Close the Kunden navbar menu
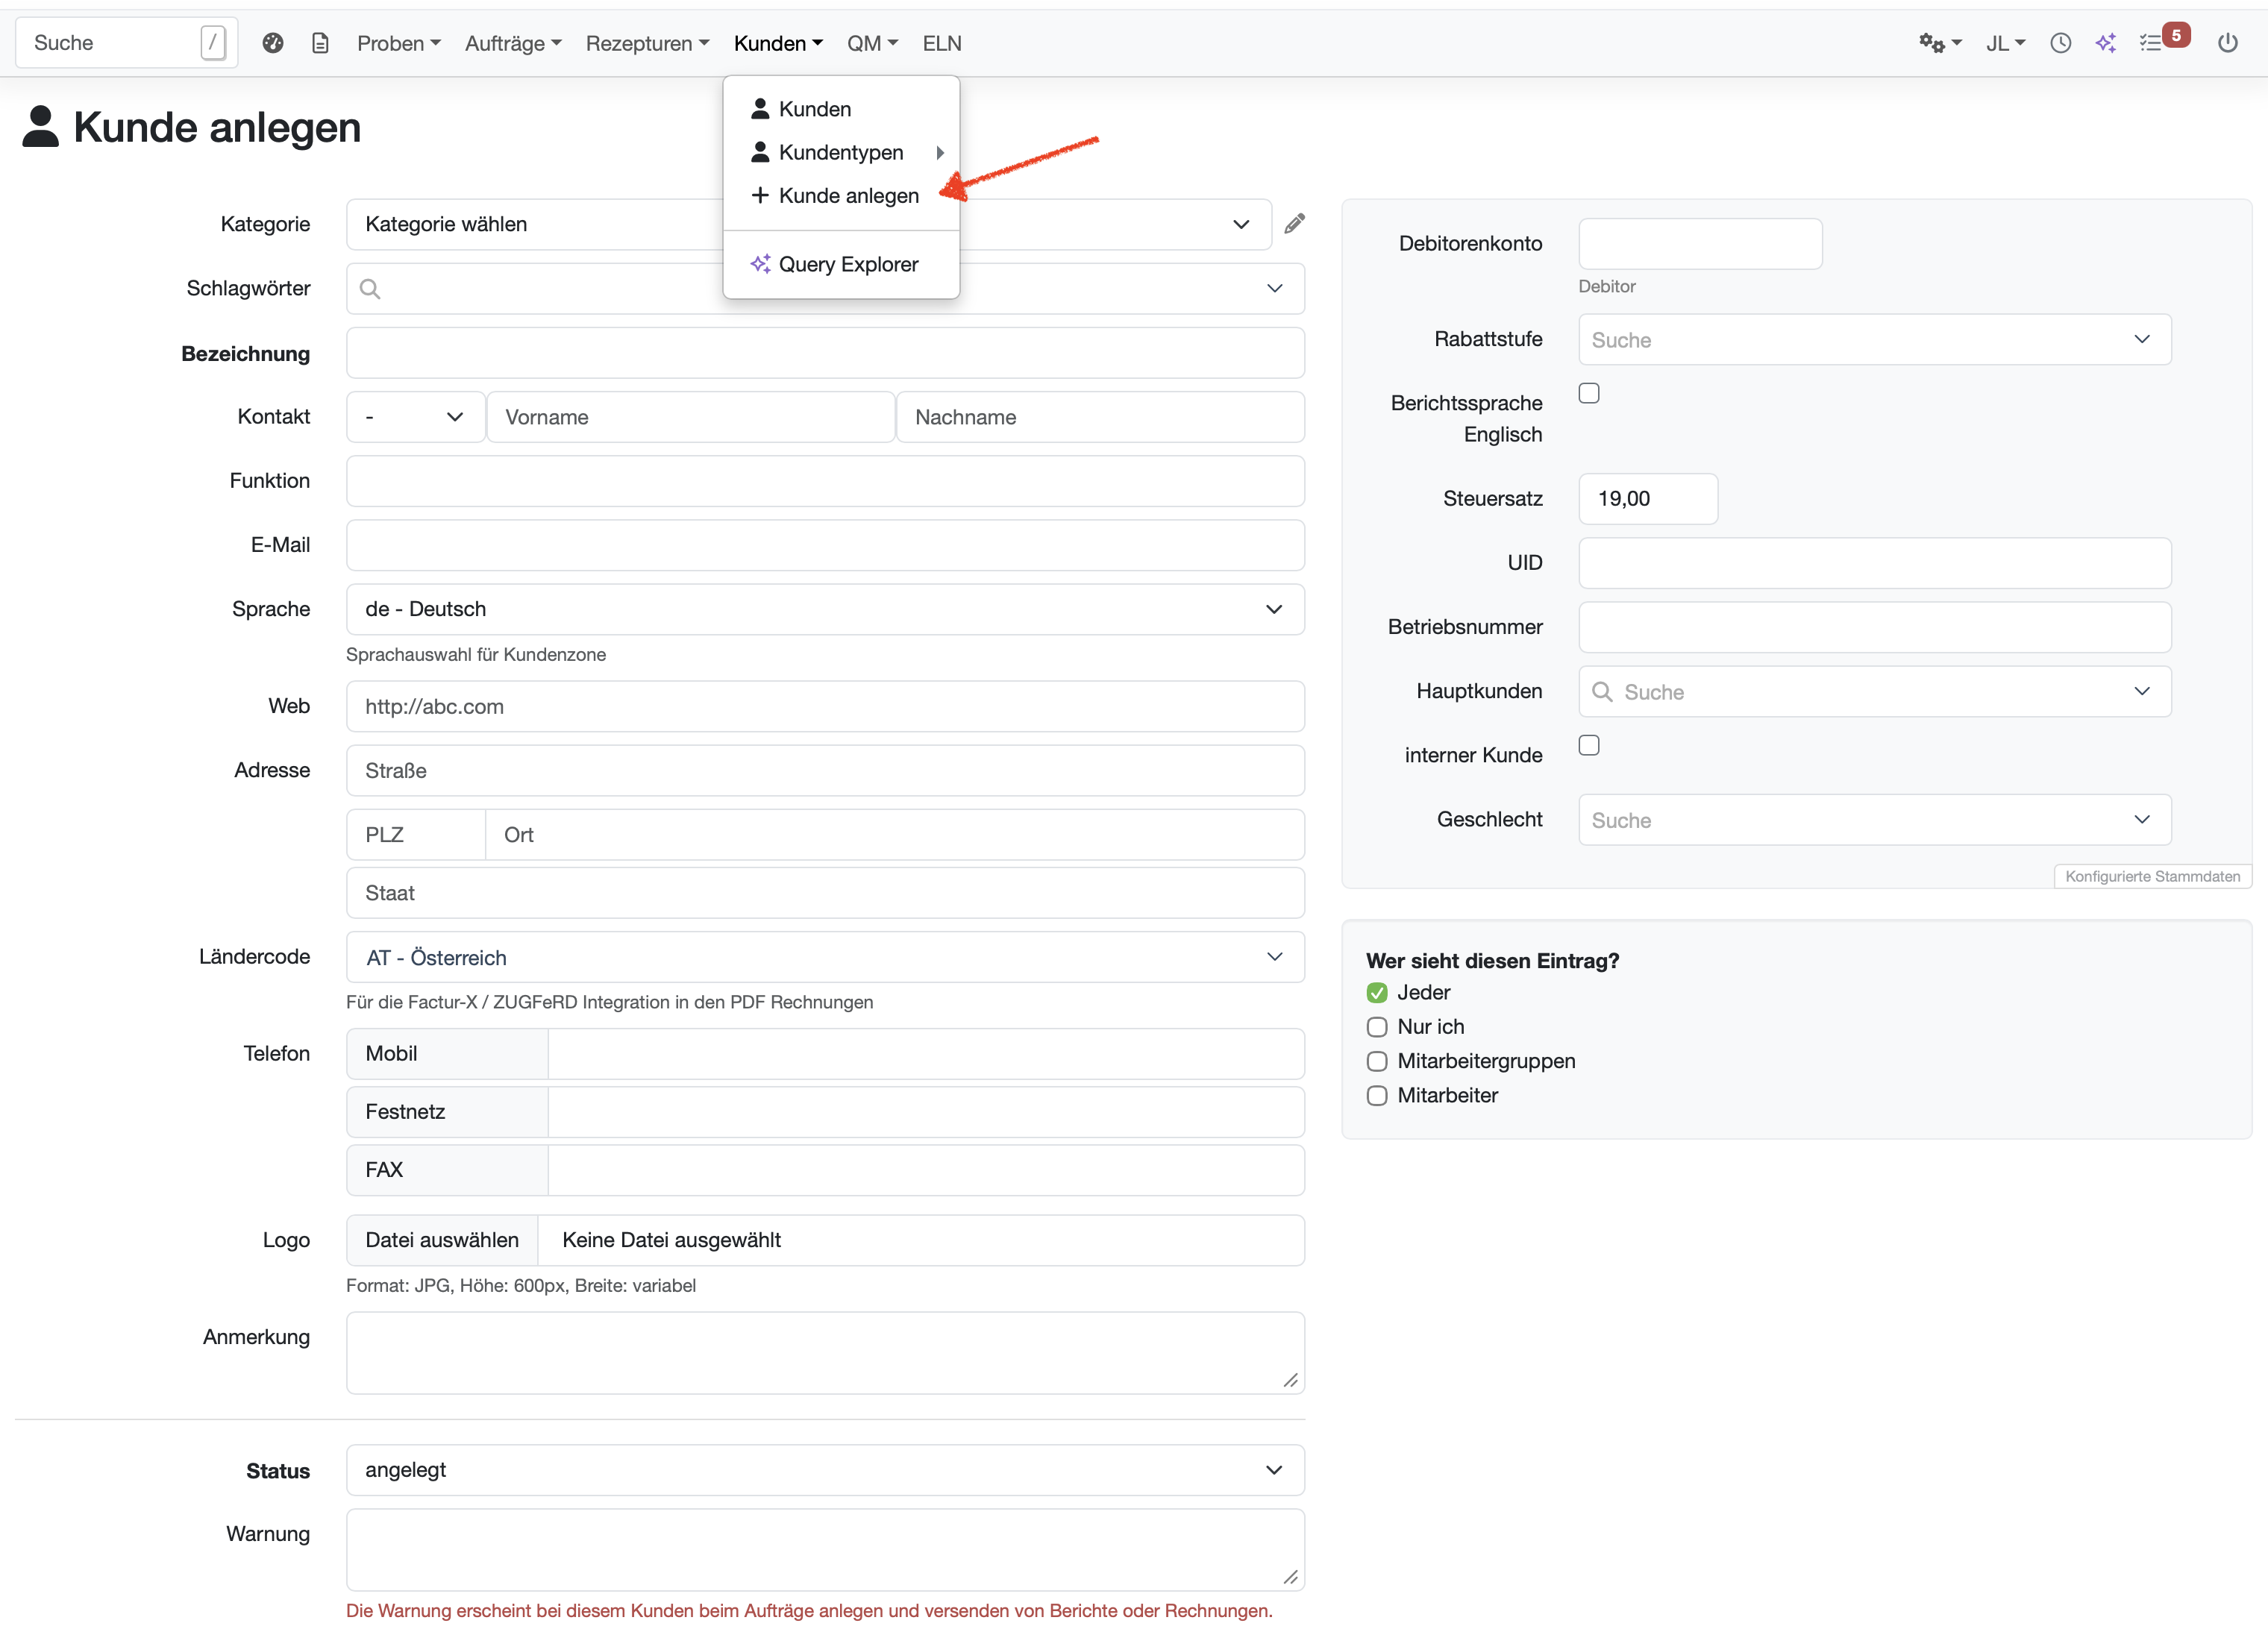The height and width of the screenshot is (1632, 2268). [778, 43]
